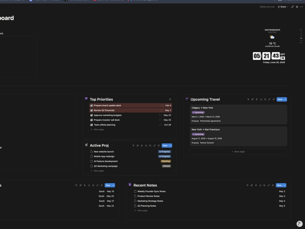
Task: Open the dropdown arrow beside Upcoming Travel New
Action: 285,100
